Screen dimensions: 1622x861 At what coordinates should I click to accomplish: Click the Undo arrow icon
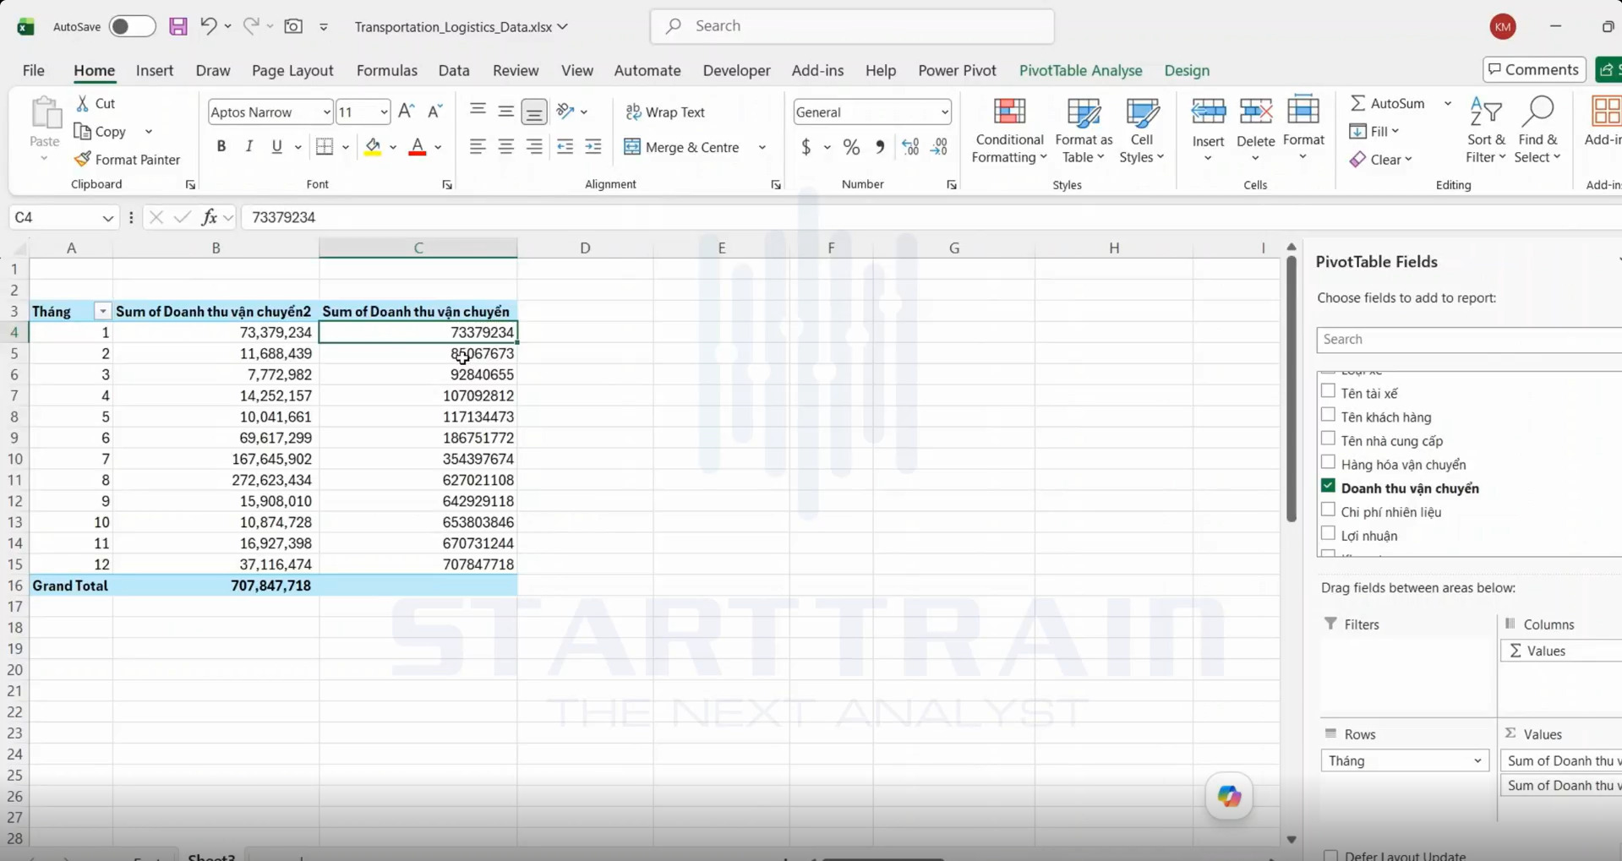(x=208, y=26)
